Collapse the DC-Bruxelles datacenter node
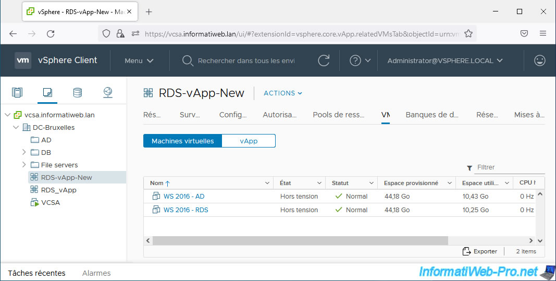 pyautogui.click(x=16, y=127)
